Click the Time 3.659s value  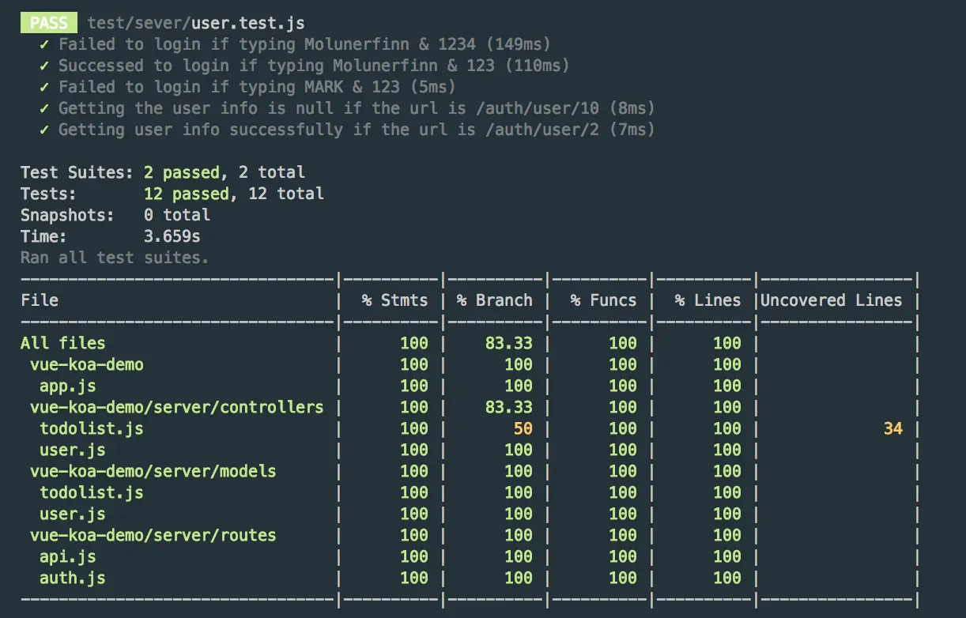pyautogui.click(x=172, y=236)
